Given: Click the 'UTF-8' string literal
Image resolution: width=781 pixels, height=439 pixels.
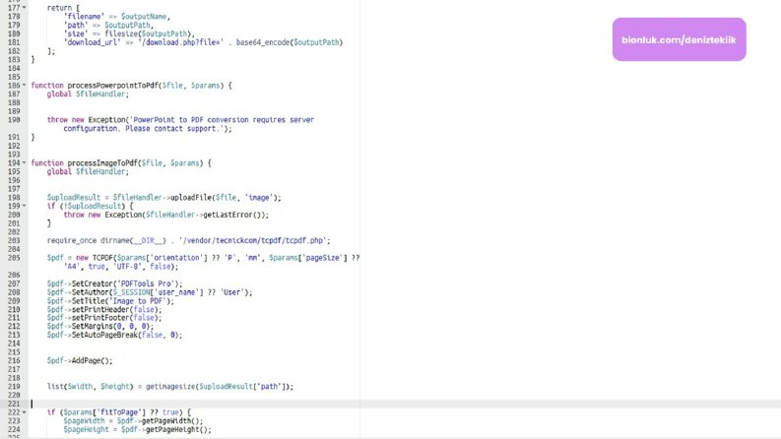Looking at the screenshot, I should pyautogui.click(x=127, y=267).
